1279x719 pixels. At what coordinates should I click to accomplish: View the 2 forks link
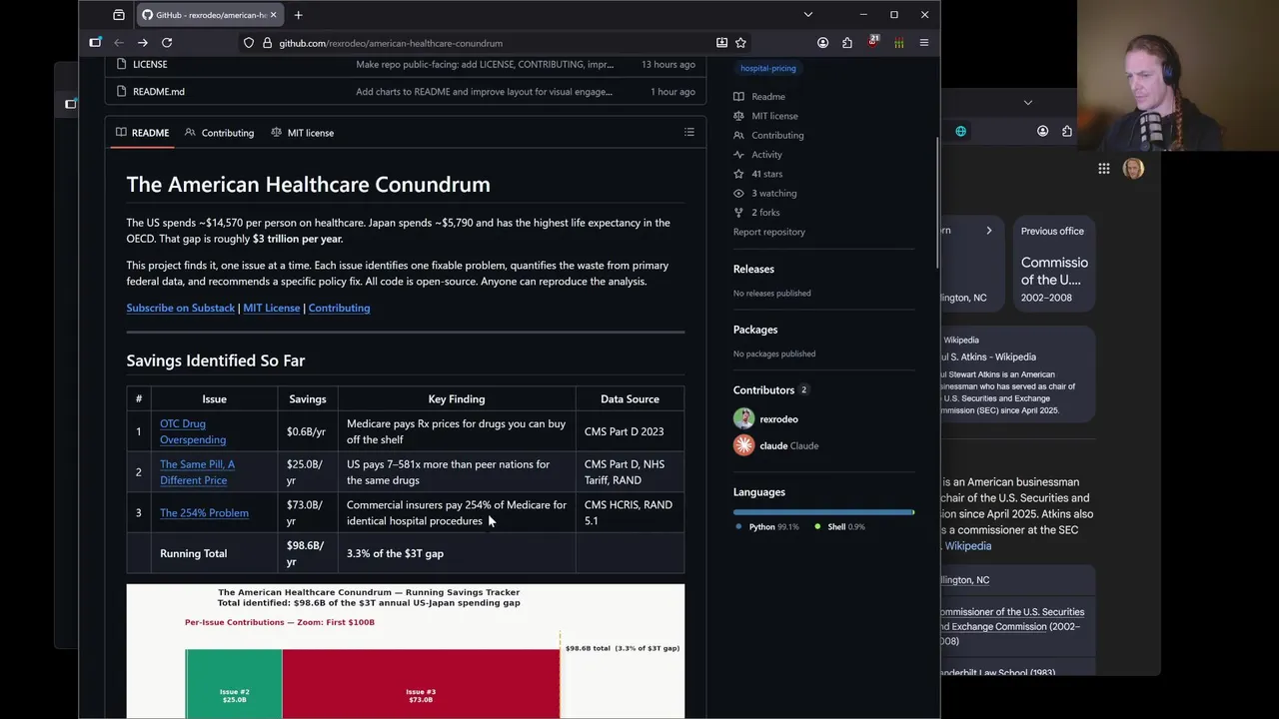pos(756,213)
